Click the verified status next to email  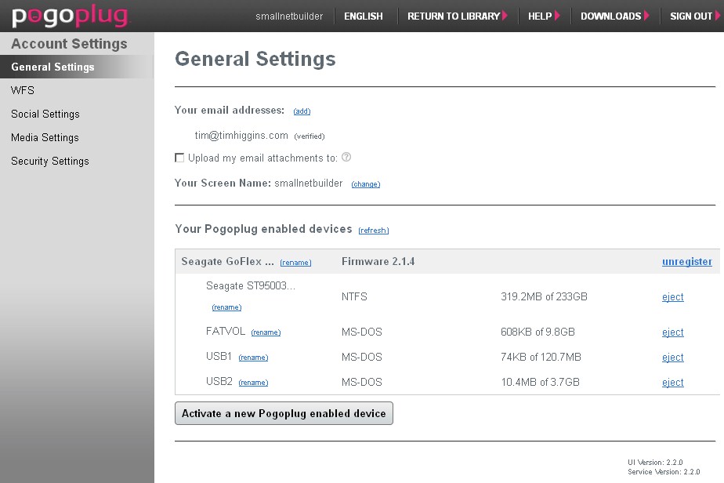310,136
